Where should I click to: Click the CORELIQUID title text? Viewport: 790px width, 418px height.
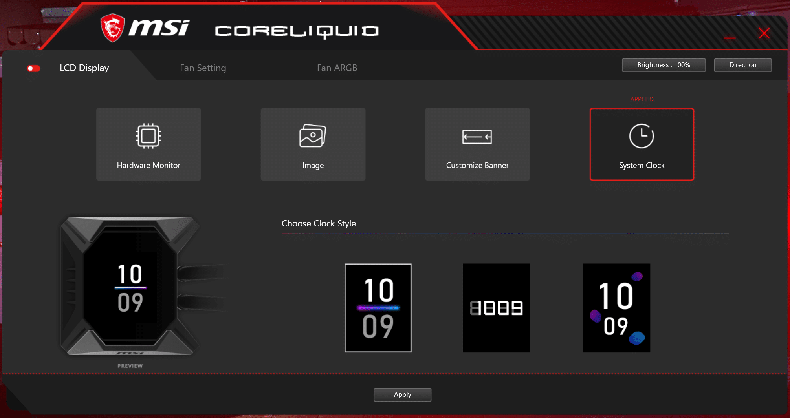click(297, 31)
